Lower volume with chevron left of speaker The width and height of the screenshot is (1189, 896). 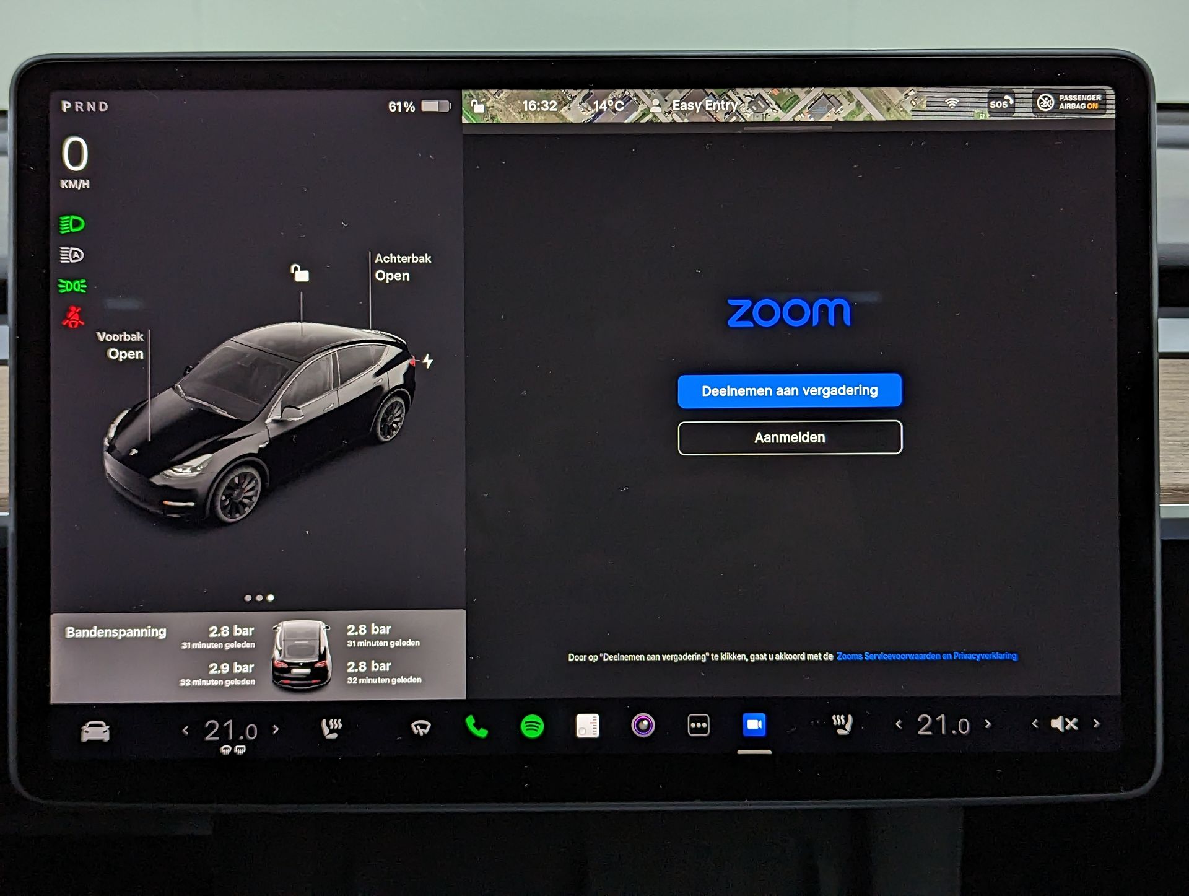pyautogui.click(x=1035, y=724)
